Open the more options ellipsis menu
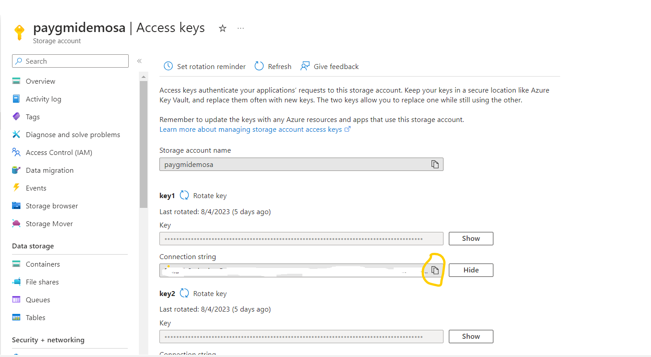Viewport: 651px width, 357px height. click(x=241, y=28)
